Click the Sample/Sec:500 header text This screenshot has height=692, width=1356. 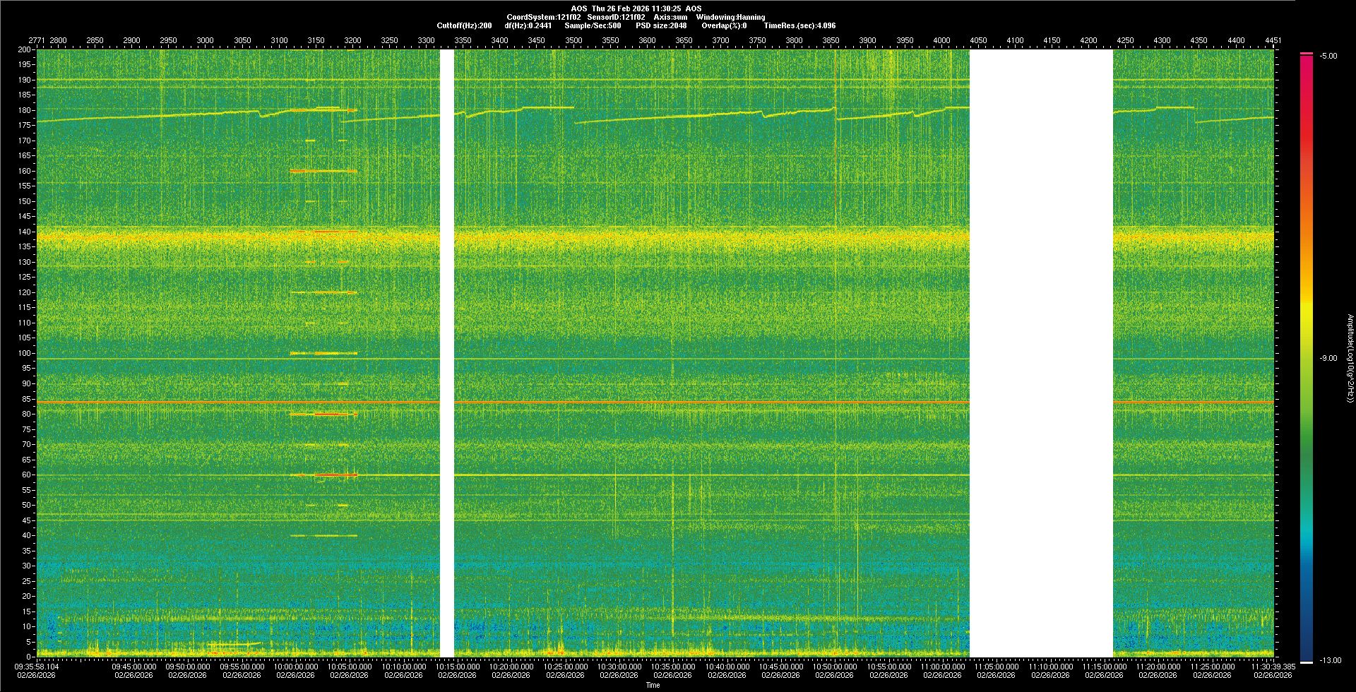point(593,25)
